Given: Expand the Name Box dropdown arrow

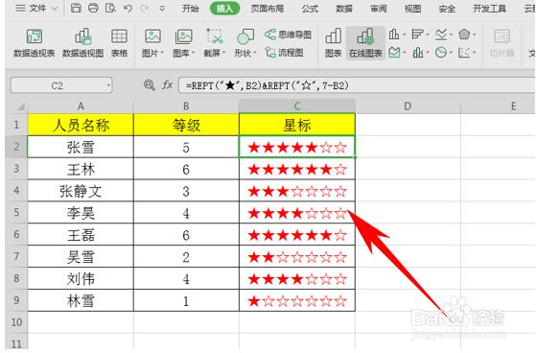Looking at the screenshot, I should click(108, 85).
